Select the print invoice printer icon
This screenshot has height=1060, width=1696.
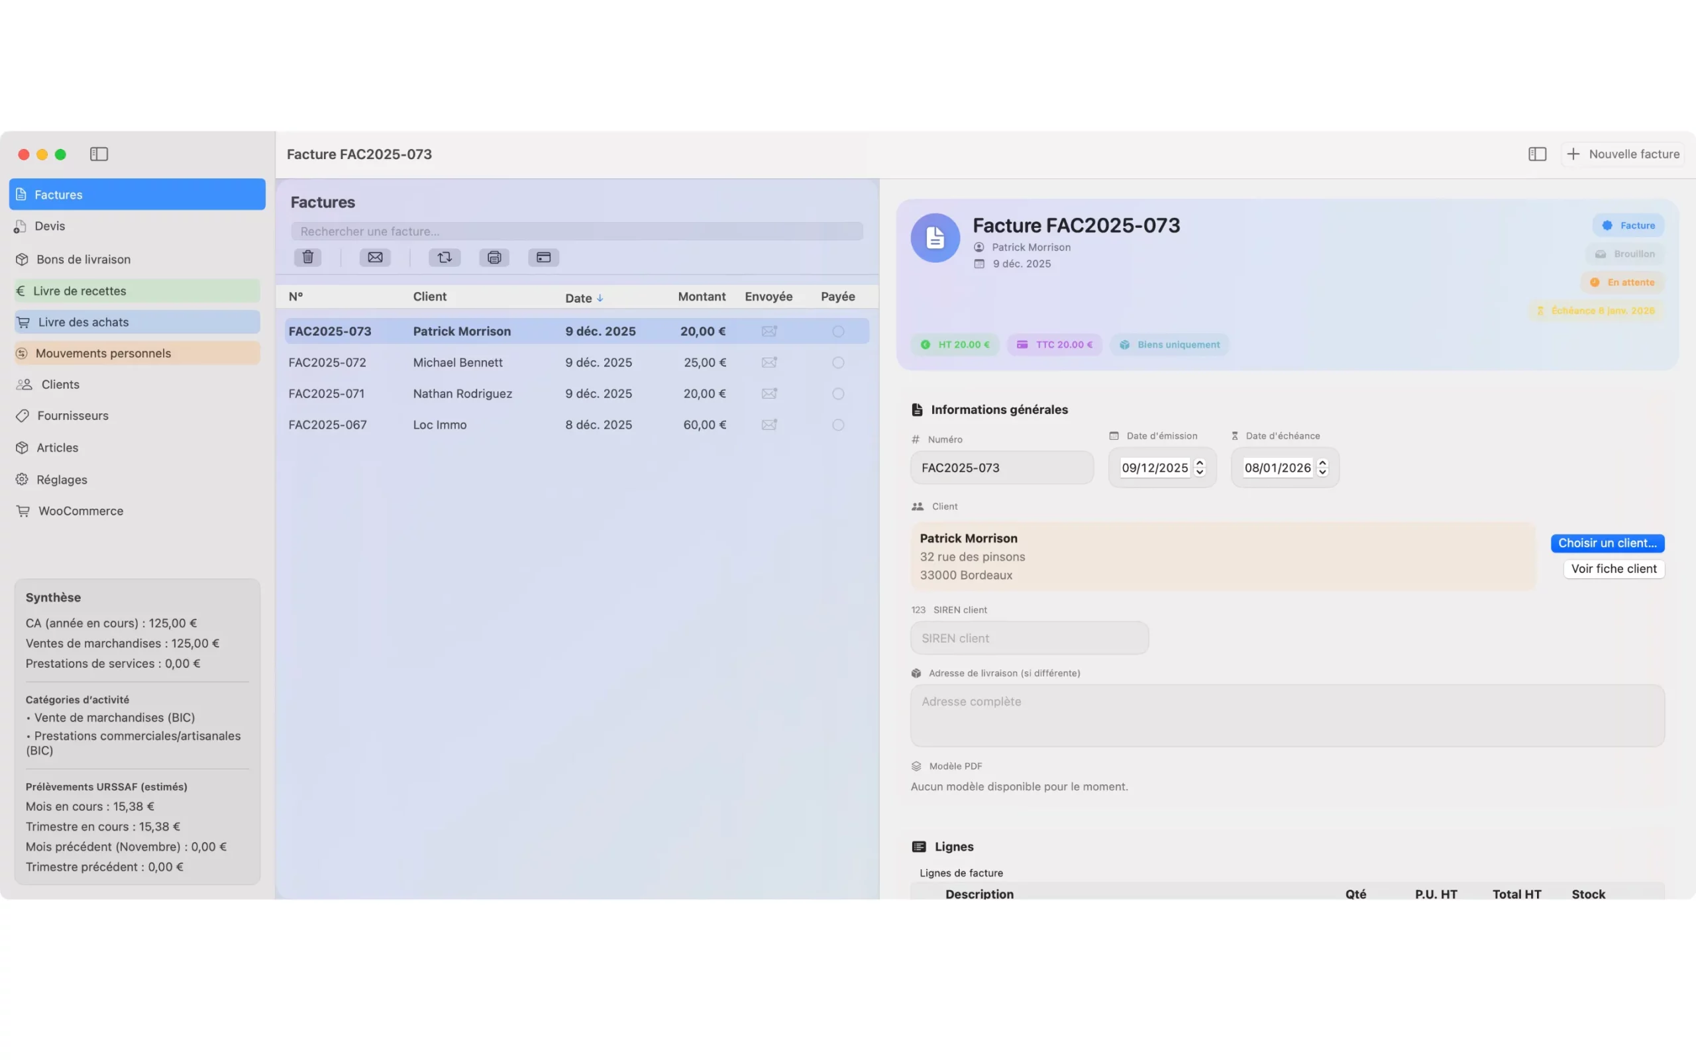pyautogui.click(x=494, y=257)
